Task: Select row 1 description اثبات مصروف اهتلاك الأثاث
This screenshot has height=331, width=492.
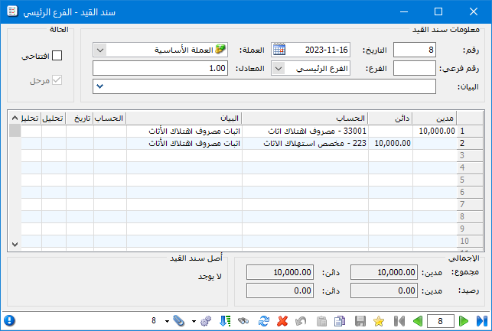Action: (x=184, y=131)
